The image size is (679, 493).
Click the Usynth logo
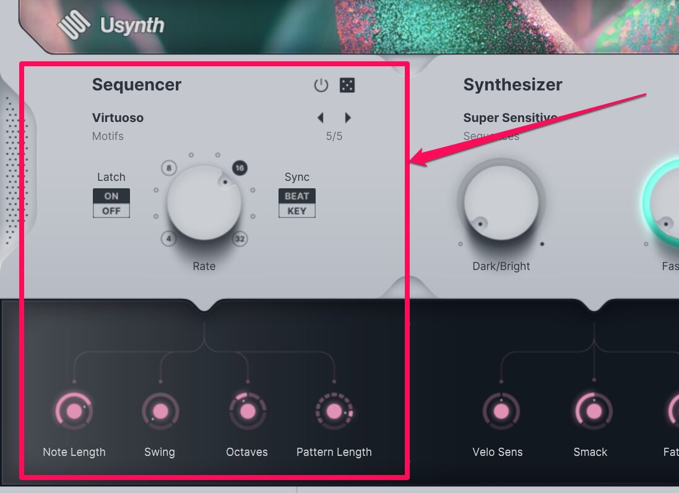(111, 25)
